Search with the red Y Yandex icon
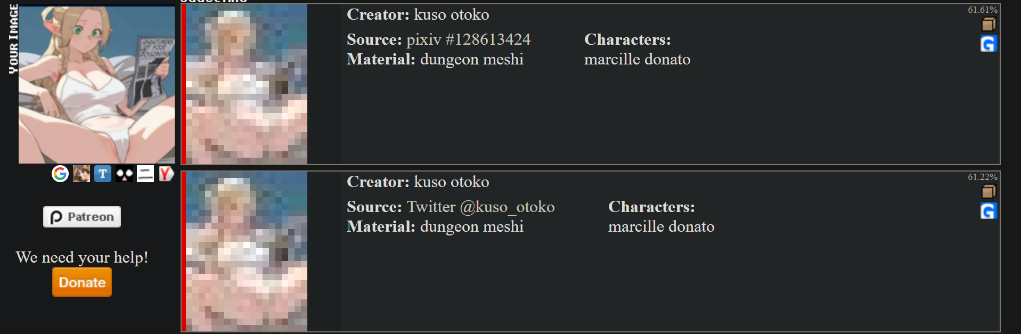Image resolution: width=1021 pixels, height=334 pixels. click(x=166, y=174)
